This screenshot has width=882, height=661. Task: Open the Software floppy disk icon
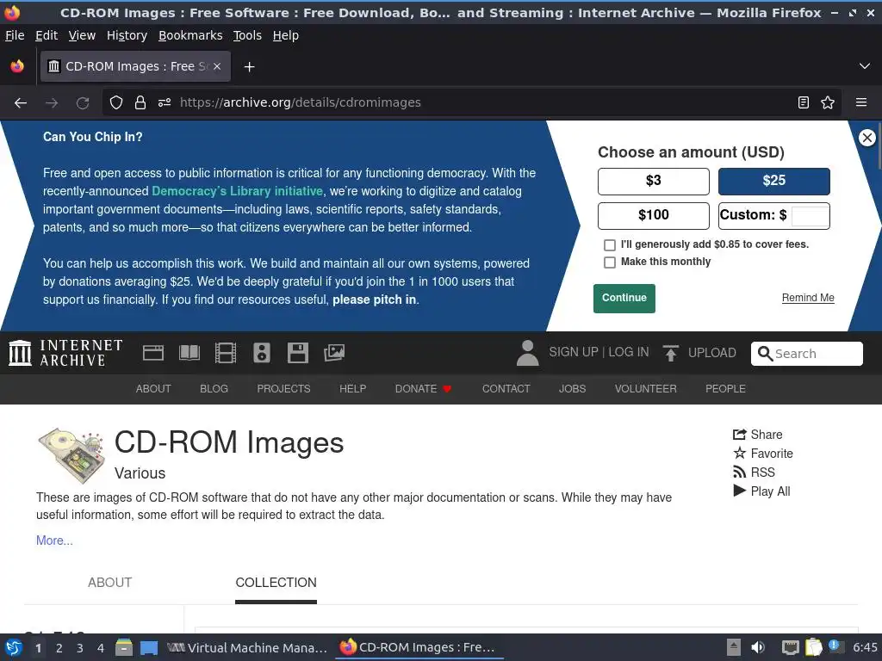pos(297,353)
